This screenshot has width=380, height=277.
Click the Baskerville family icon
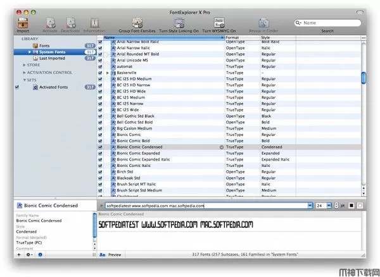113,73
